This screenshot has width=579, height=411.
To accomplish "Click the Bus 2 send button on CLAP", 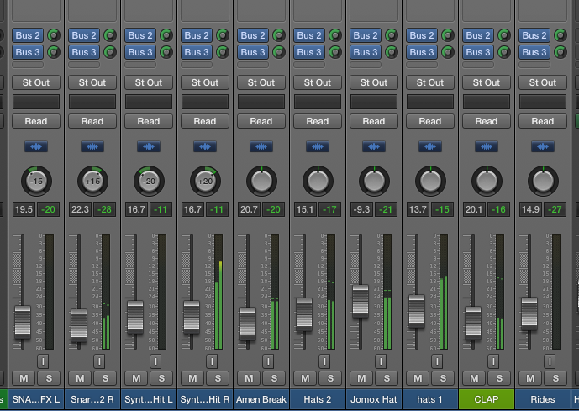I will click(478, 35).
